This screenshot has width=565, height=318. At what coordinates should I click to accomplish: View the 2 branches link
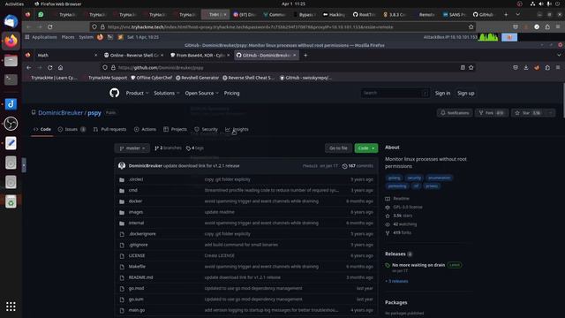(x=168, y=148)
